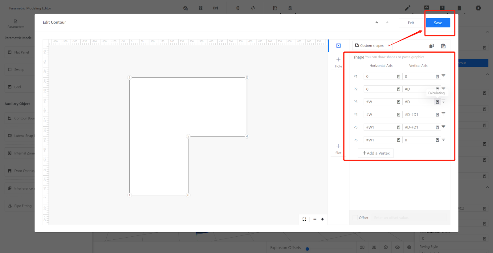Image resolution: width=493 pixels, height=253 pixels.
Task: Click the P4 Vertical Axis #D-#D1 field
Action: pos(422,115)
